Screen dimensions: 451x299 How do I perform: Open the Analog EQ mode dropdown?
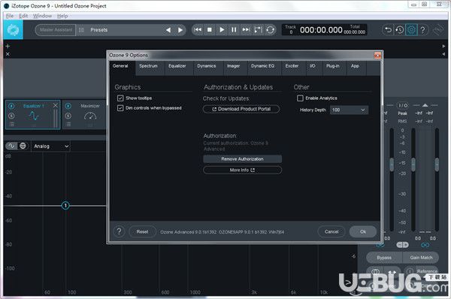pyautogui.click(x=50, y=146)
